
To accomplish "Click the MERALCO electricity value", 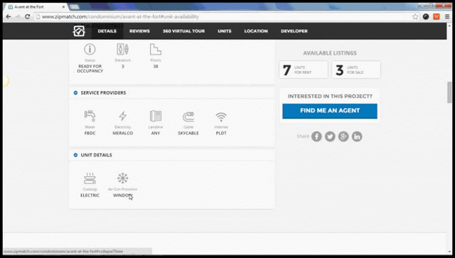I will tap(123, 133).
